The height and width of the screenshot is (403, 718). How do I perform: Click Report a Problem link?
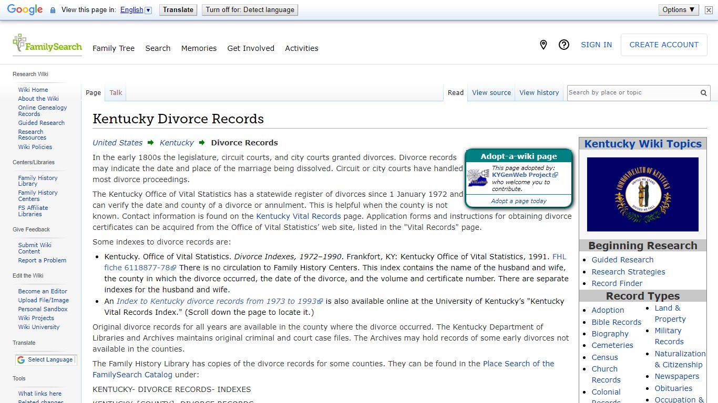pyautogui.click(x=42, y=260)
